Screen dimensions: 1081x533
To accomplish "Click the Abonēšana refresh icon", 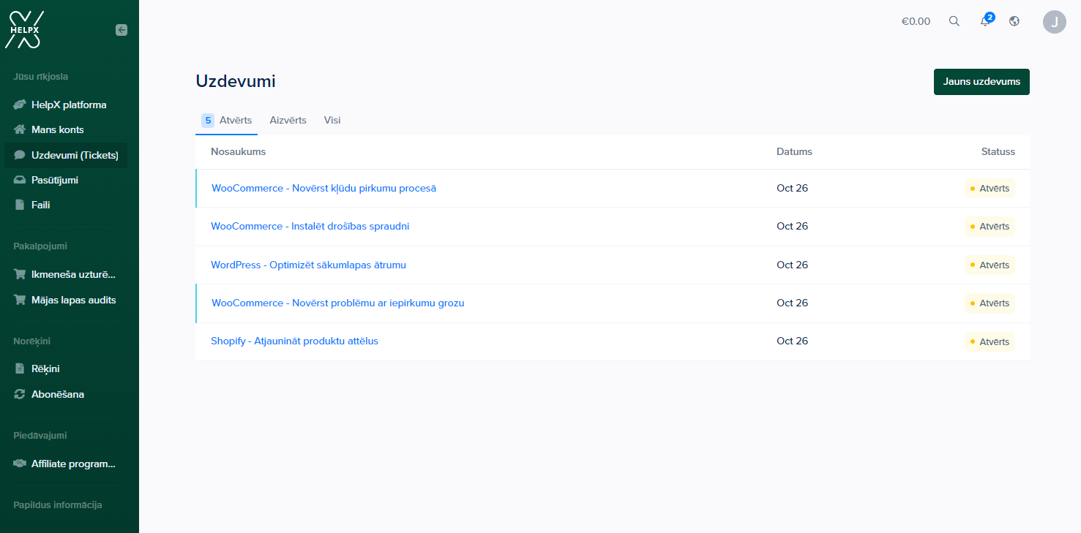I will click(x=20, y=394).
